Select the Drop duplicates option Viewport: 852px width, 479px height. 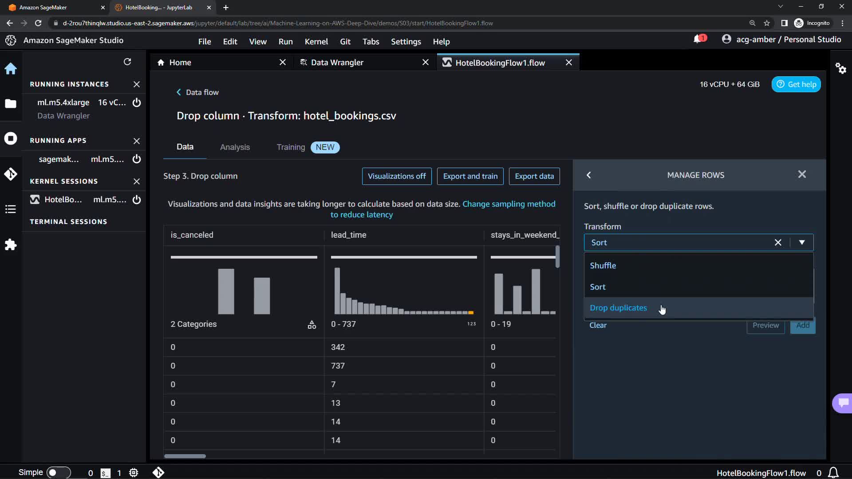(618, 308)
